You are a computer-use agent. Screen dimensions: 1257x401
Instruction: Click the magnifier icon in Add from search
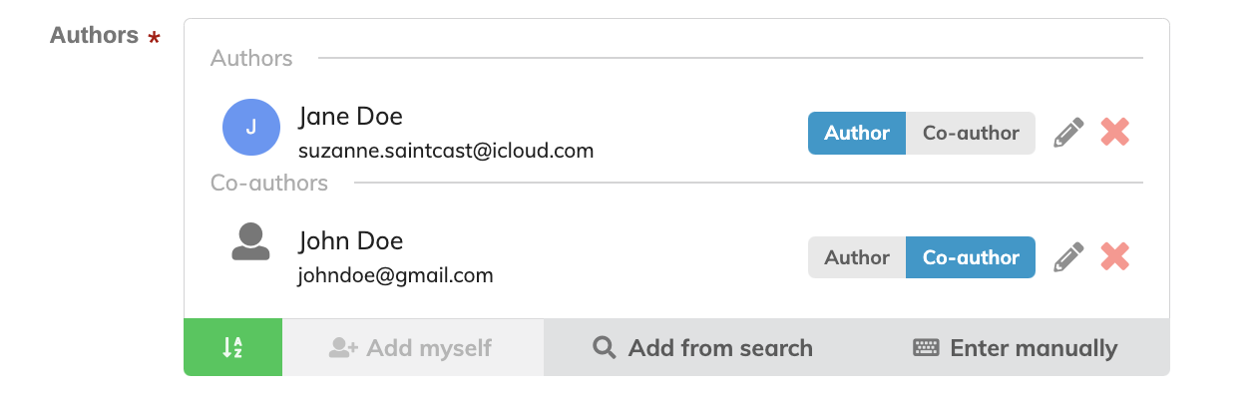point(604,347)
